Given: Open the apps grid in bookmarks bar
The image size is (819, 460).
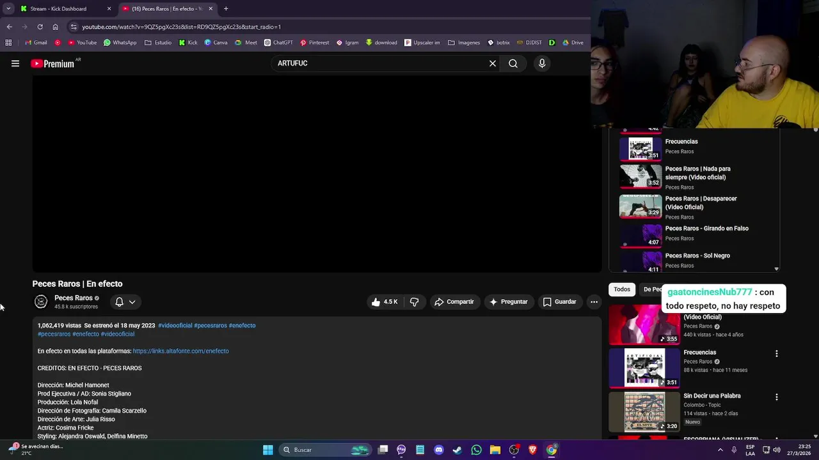Looking at the screenshot, I should pyautogui.click(x=8, y=43).
